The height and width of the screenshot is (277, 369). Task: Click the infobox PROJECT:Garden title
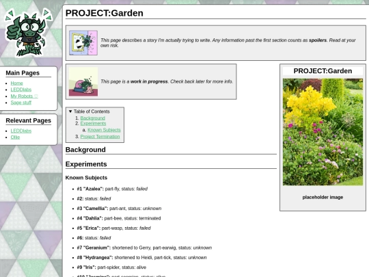pyautogui.click(x=323, y=71)
